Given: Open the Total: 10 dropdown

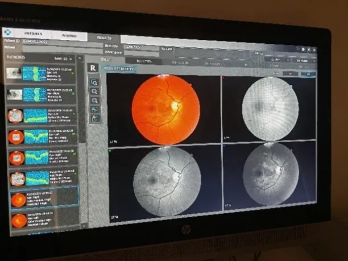Looking at the screenshot, I should click(x=63, y=59).
